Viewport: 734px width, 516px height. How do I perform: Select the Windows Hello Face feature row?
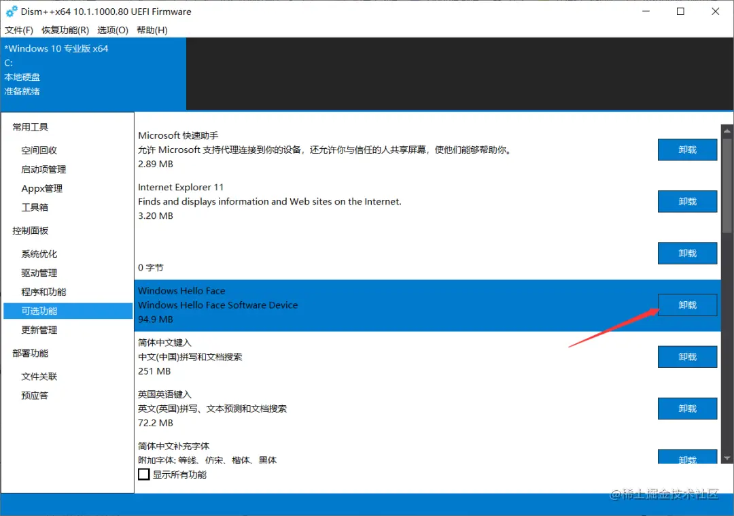click(x=427, y=305)
